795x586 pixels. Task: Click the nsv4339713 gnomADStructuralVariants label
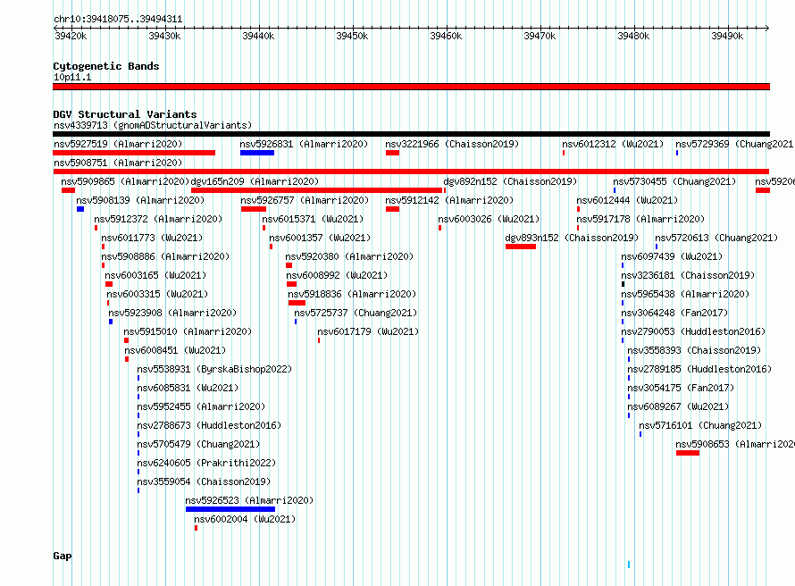(x=153, y=125)
